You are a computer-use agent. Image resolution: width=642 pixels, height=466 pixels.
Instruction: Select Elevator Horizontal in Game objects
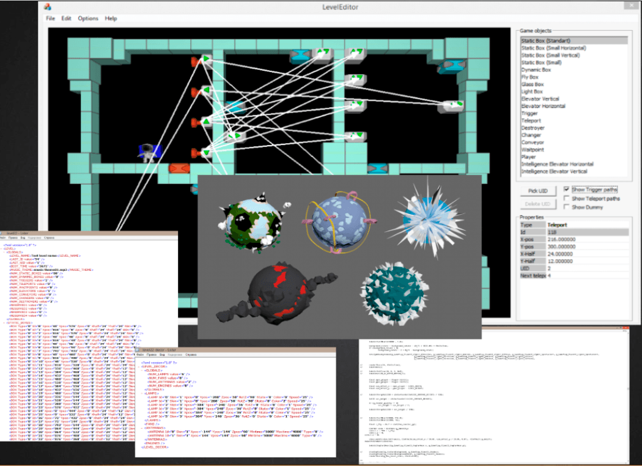[x=574, y=106]
